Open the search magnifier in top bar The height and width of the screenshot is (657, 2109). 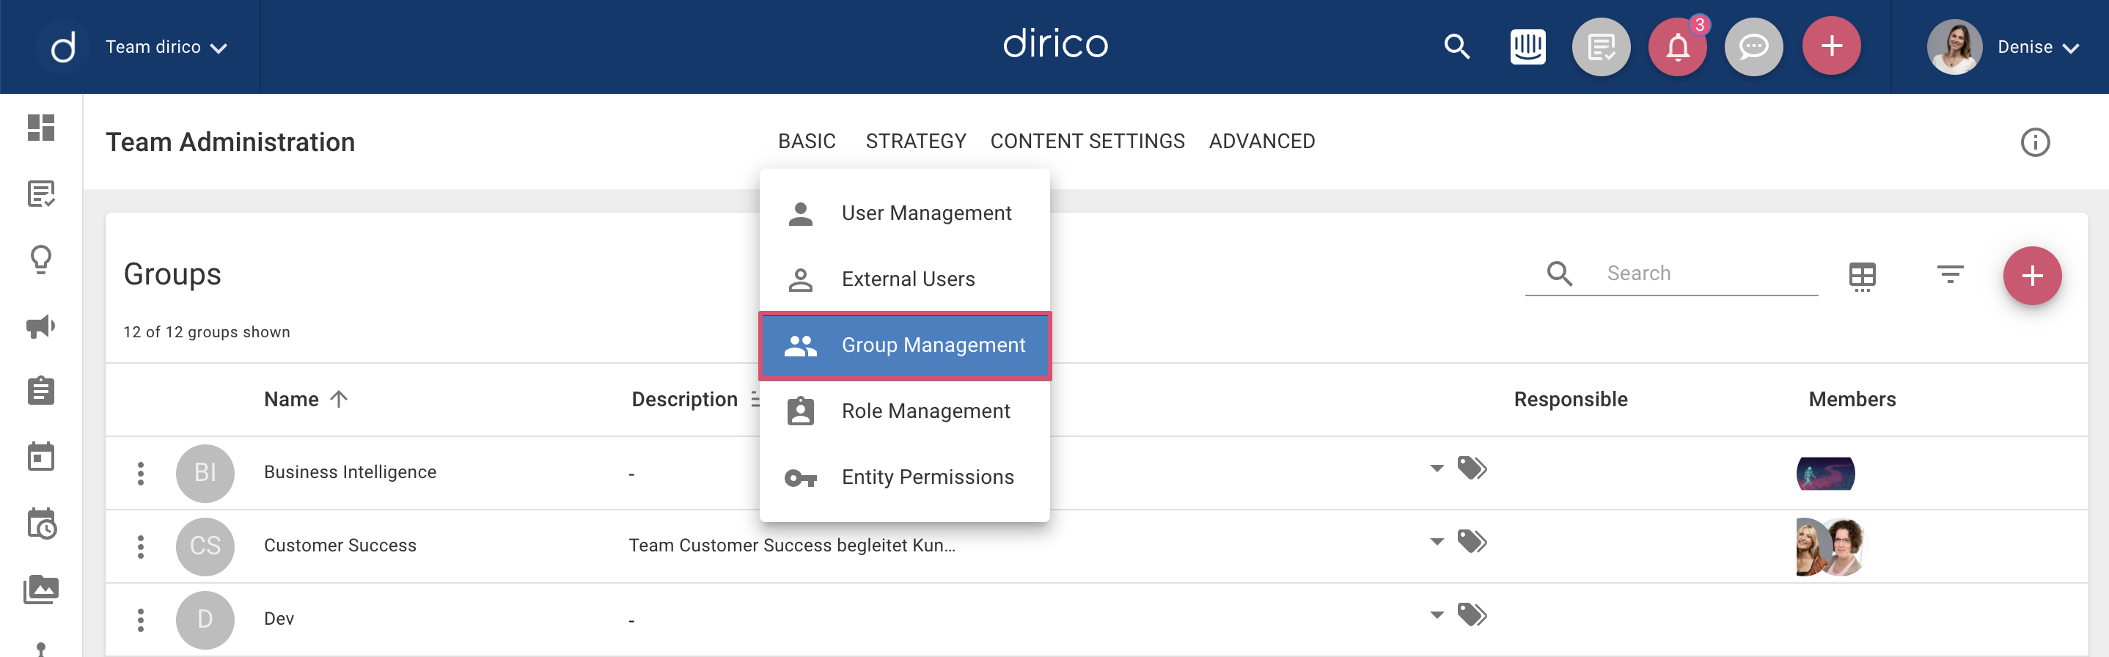(1456, 47)
